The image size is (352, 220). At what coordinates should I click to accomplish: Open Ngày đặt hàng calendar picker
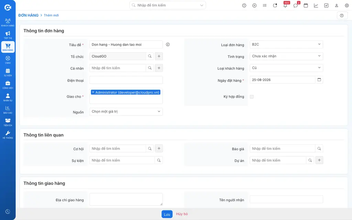(319, 80)
